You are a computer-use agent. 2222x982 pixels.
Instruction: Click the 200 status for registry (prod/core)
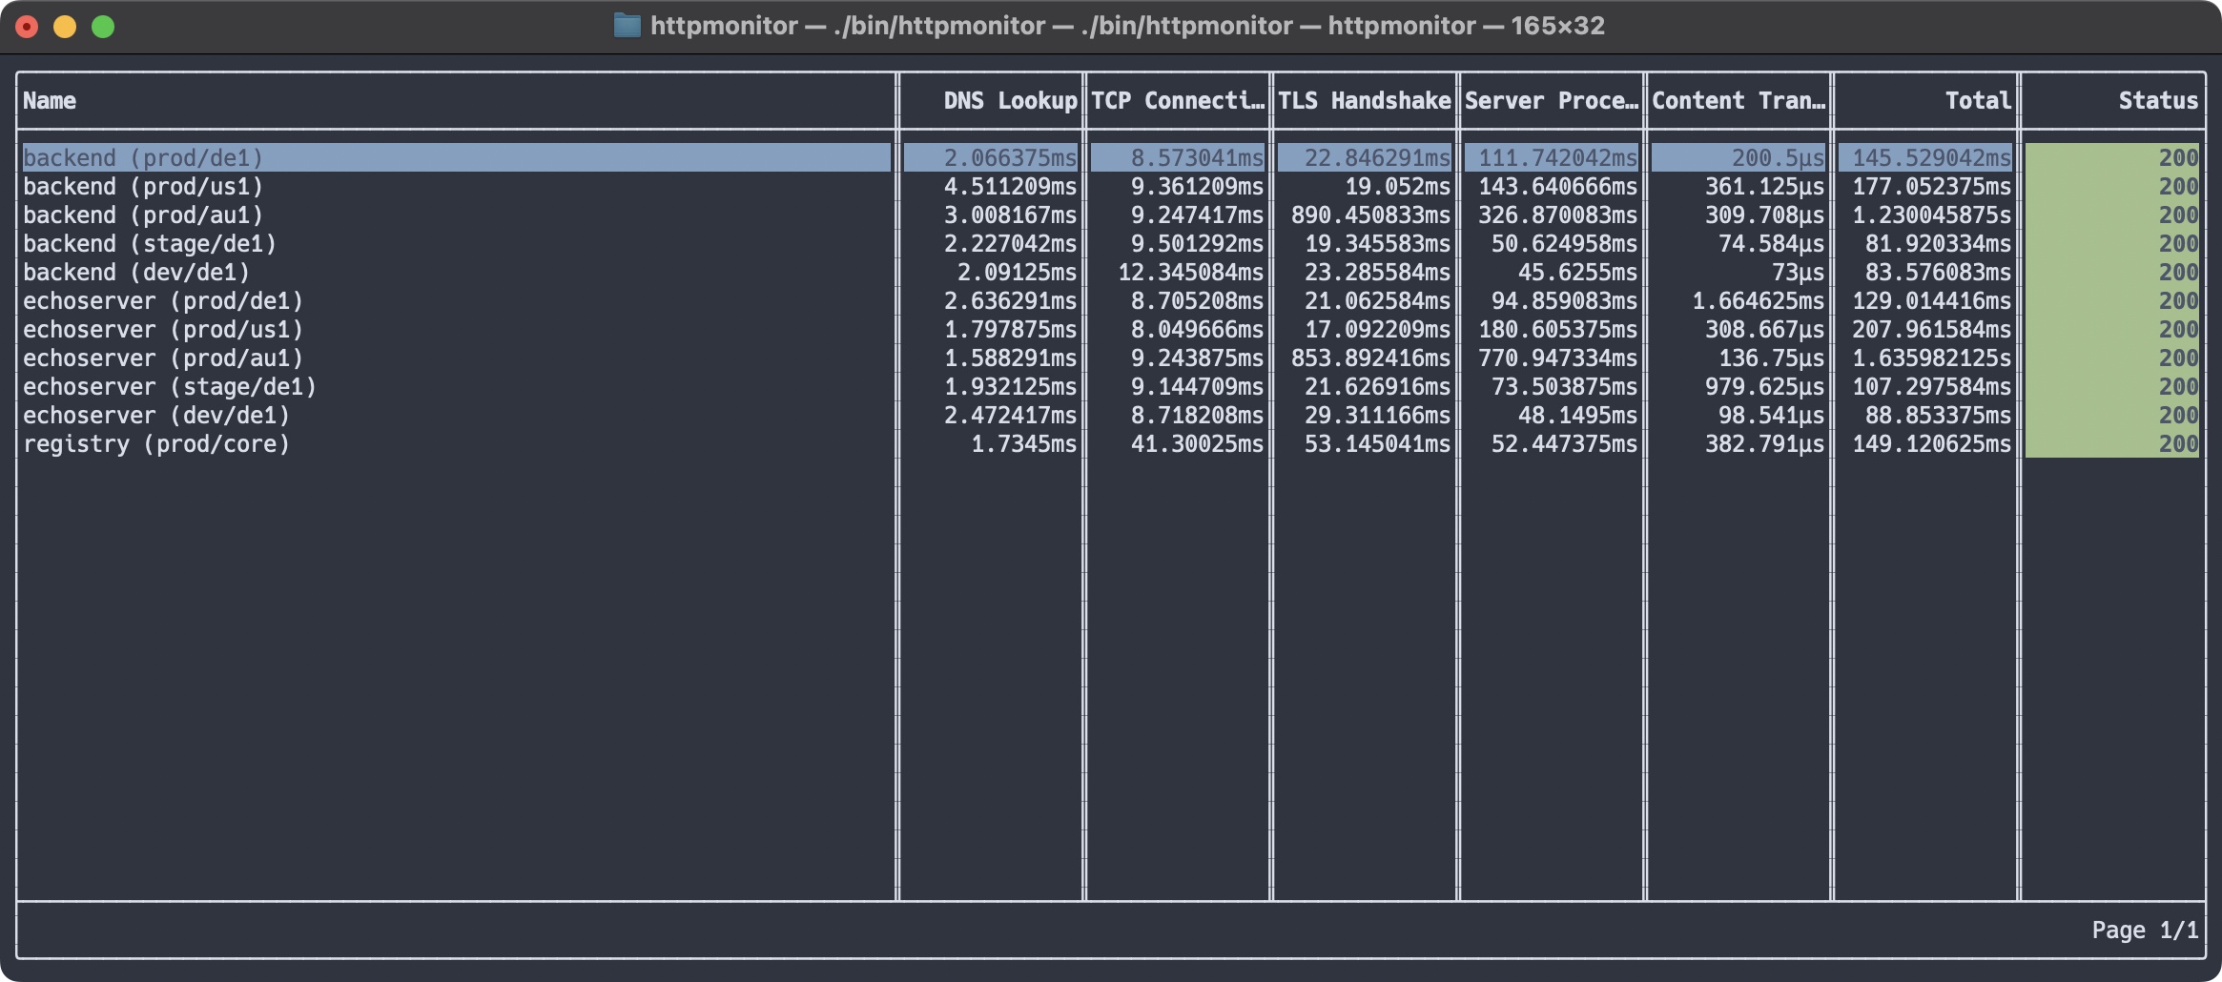point(2178,443)
